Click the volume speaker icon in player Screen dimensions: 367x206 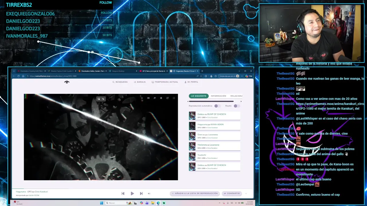click(x=149, y=193)
